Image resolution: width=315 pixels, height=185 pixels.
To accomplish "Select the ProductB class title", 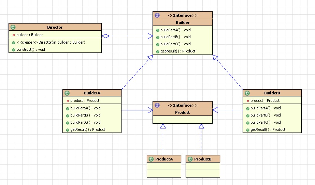I will (203, 159).
